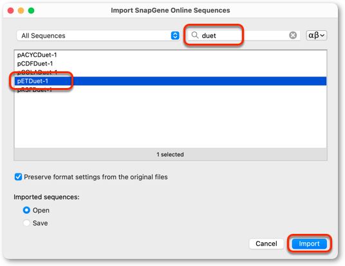Image resolution: width=345 pixels, height=266 pixels.
Task: Select the highlighted pETDuet-1 row
Action: [x=171, y=81]
